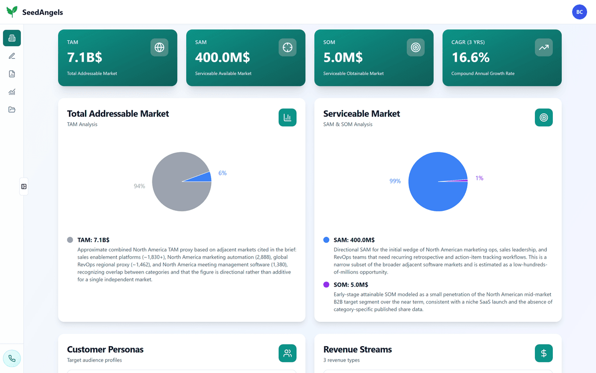This screenshot has height=373, width=596.
Task: Click the blue SAM legend dot
Action: 326,240
